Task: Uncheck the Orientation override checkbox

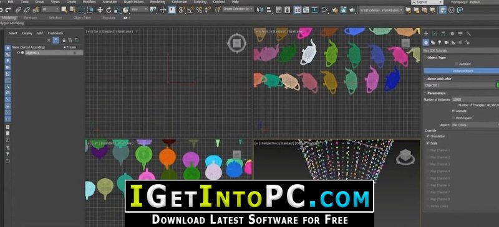Action: 428,136
